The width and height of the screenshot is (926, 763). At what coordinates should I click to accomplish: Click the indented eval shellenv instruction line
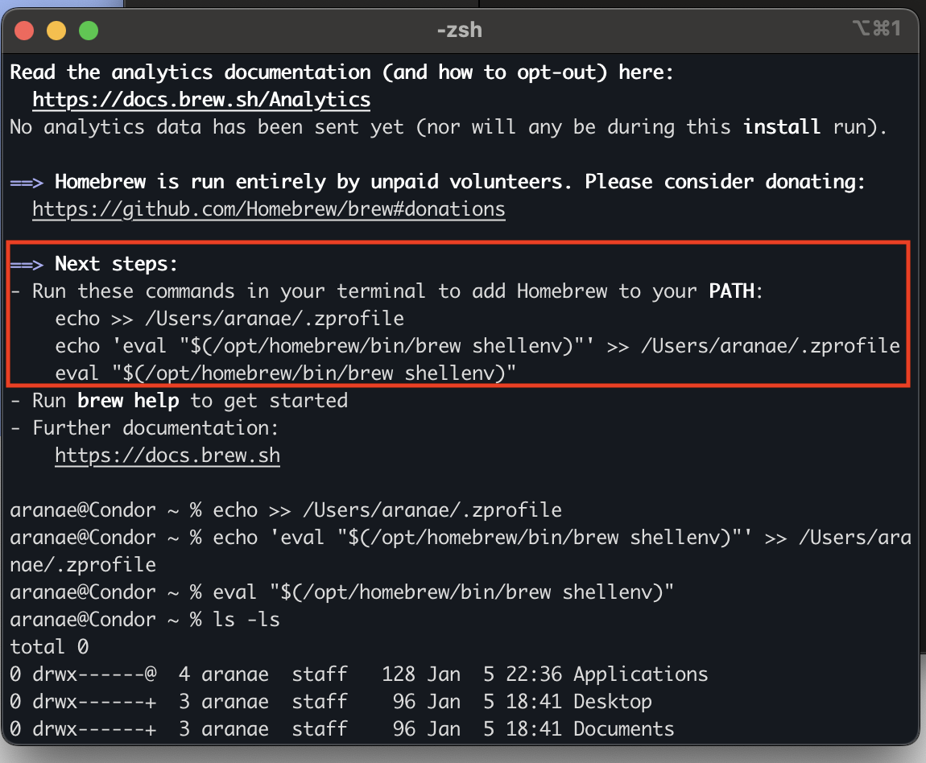285,373
